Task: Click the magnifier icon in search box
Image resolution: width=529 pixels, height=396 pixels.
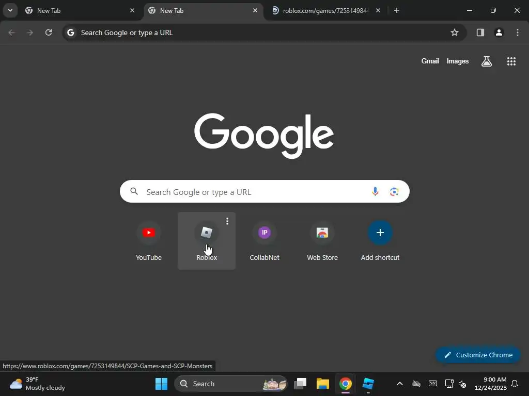Action: pyautogui.click(x=134, y=192)
